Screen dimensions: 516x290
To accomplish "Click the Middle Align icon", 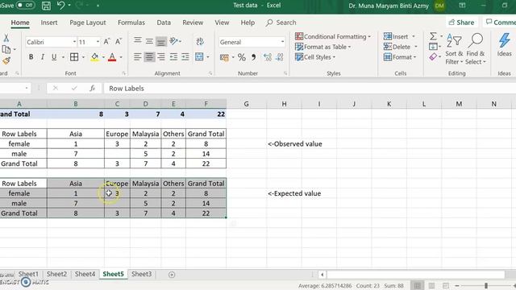I will point(149,41).
